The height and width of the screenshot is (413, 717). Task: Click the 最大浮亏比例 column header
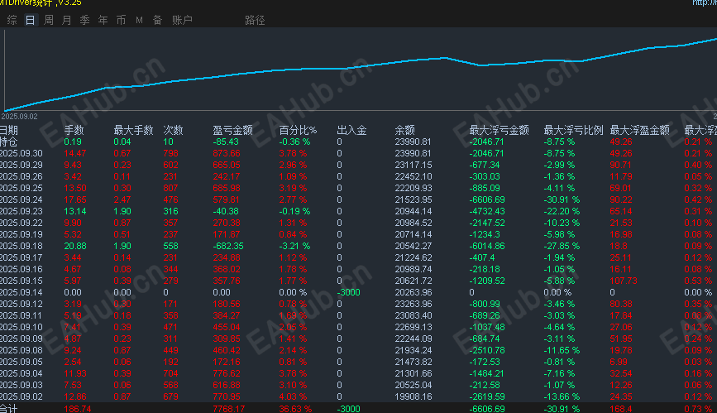(573, 131)
